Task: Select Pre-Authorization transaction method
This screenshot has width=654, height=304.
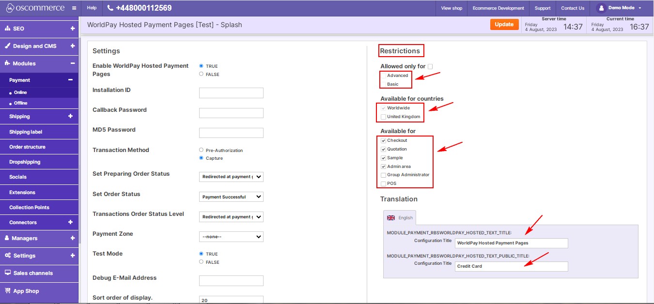Action: click(201, 150)
